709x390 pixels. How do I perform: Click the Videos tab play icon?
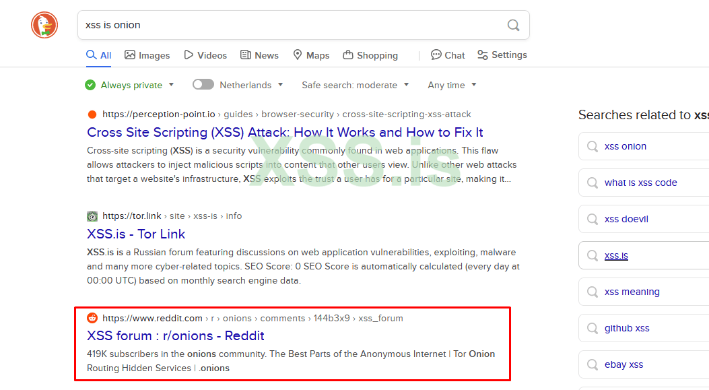click(189, 55)
